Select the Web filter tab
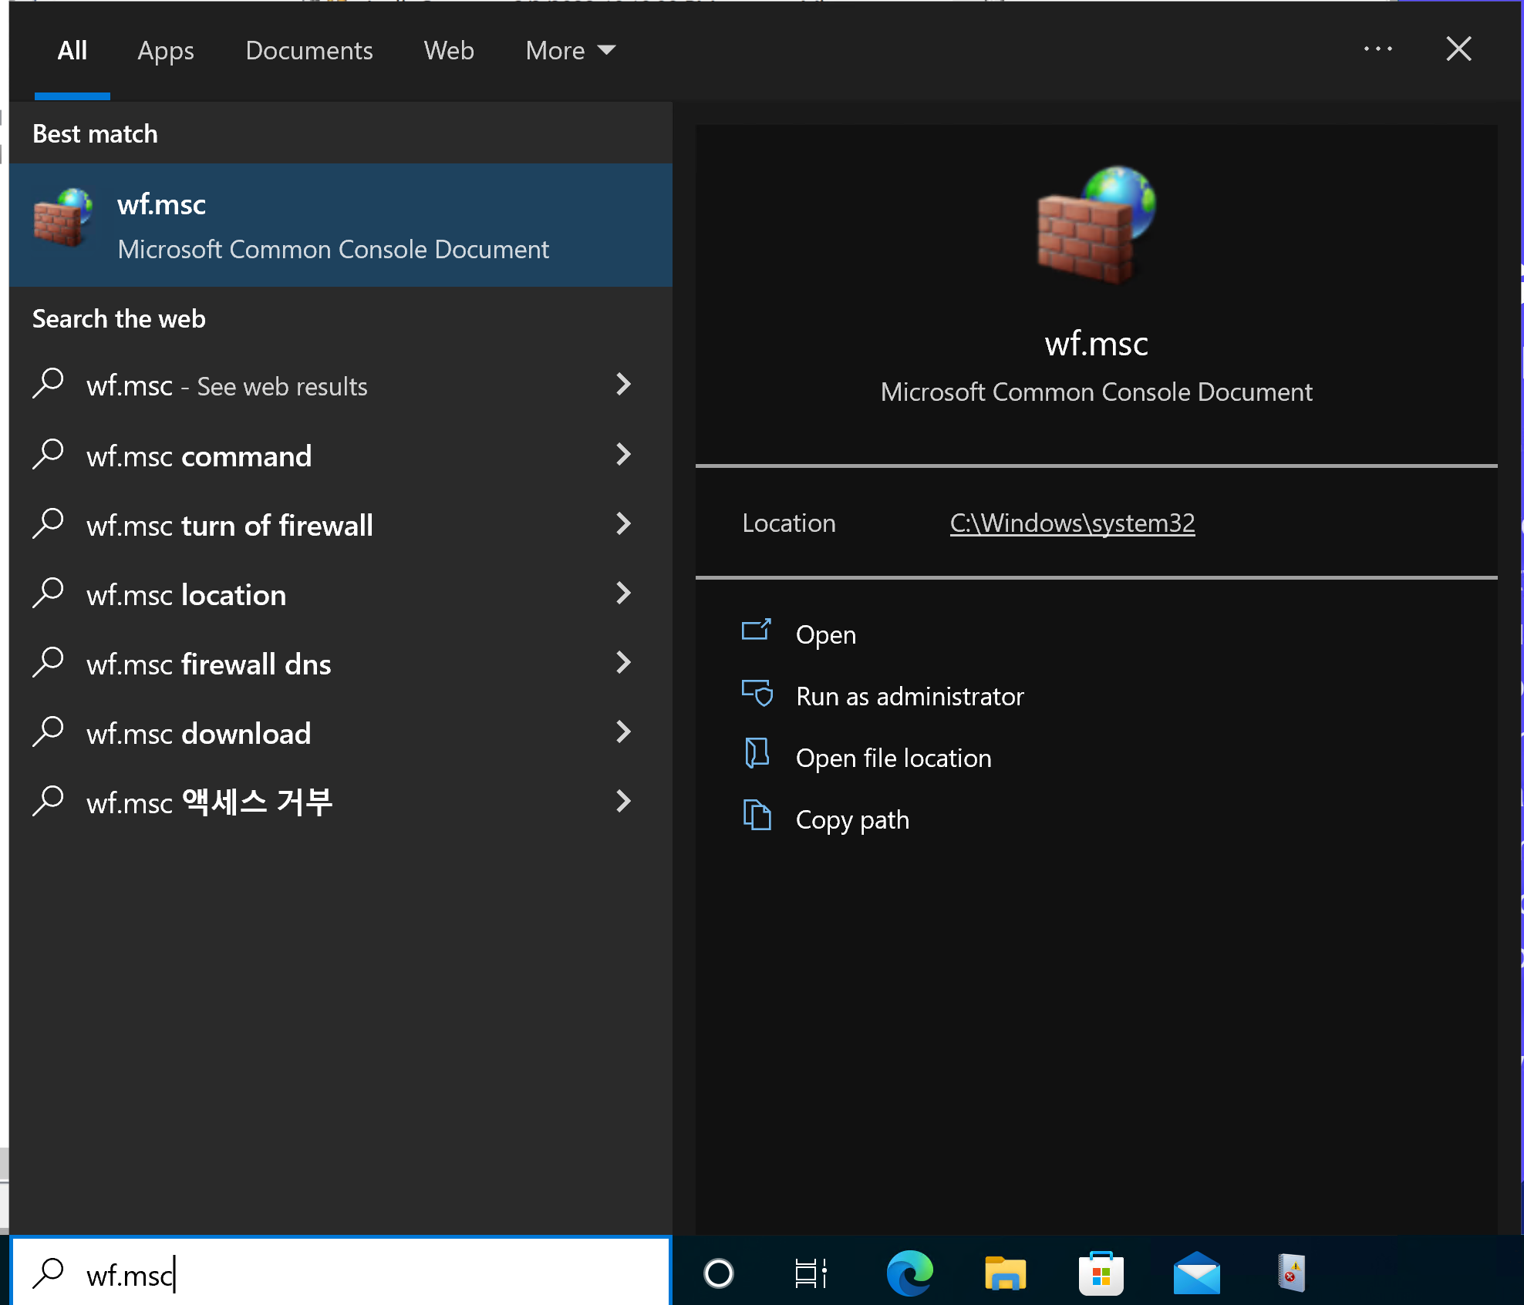 click(449, 51)
